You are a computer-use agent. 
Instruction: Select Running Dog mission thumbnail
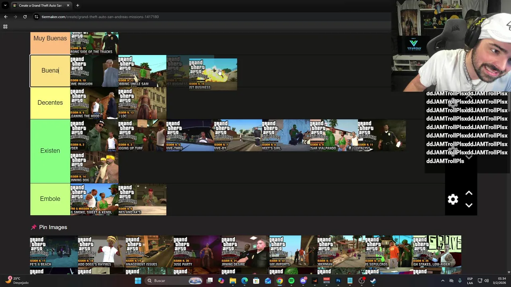click(x=94, y=167)
